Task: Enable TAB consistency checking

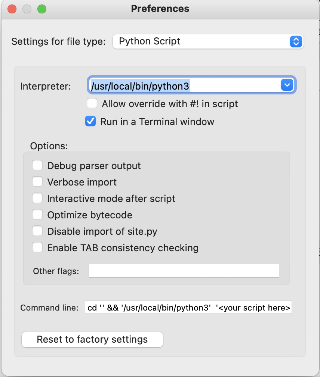Action: point(37,247)
